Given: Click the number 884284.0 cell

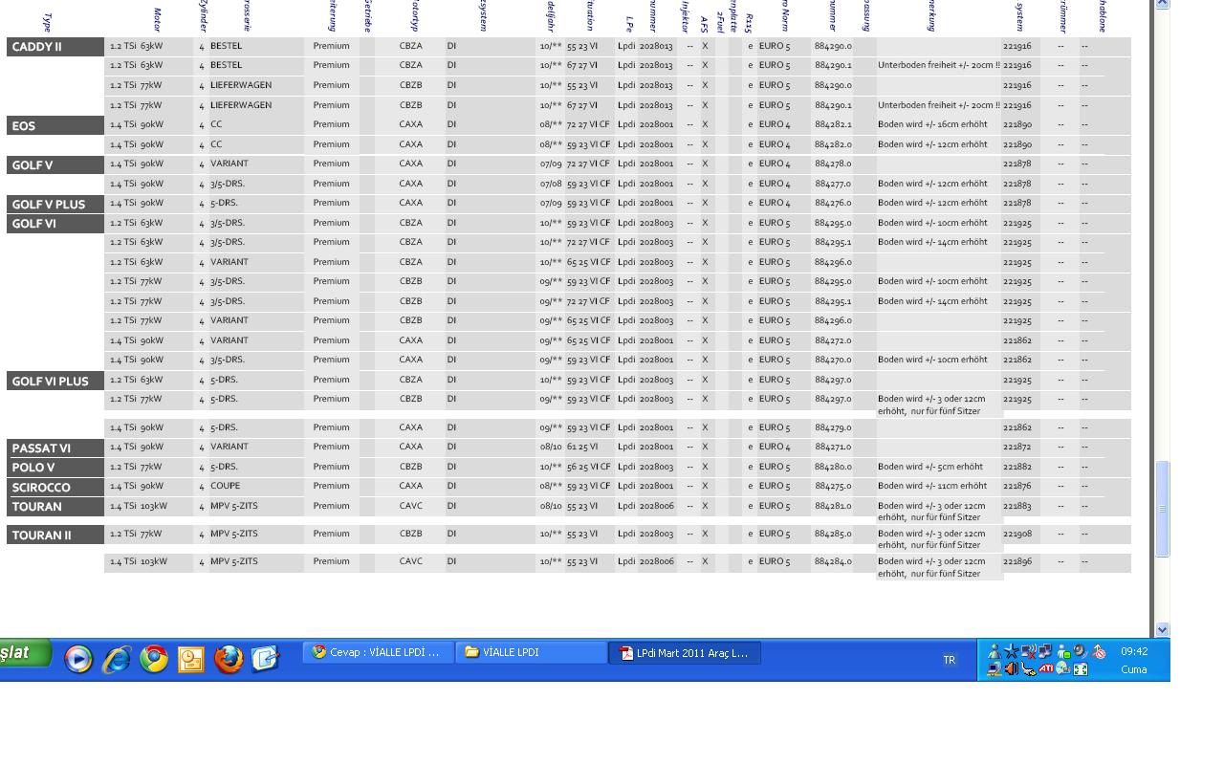Looking at the screenshot, I should click(x=833, y=561).
